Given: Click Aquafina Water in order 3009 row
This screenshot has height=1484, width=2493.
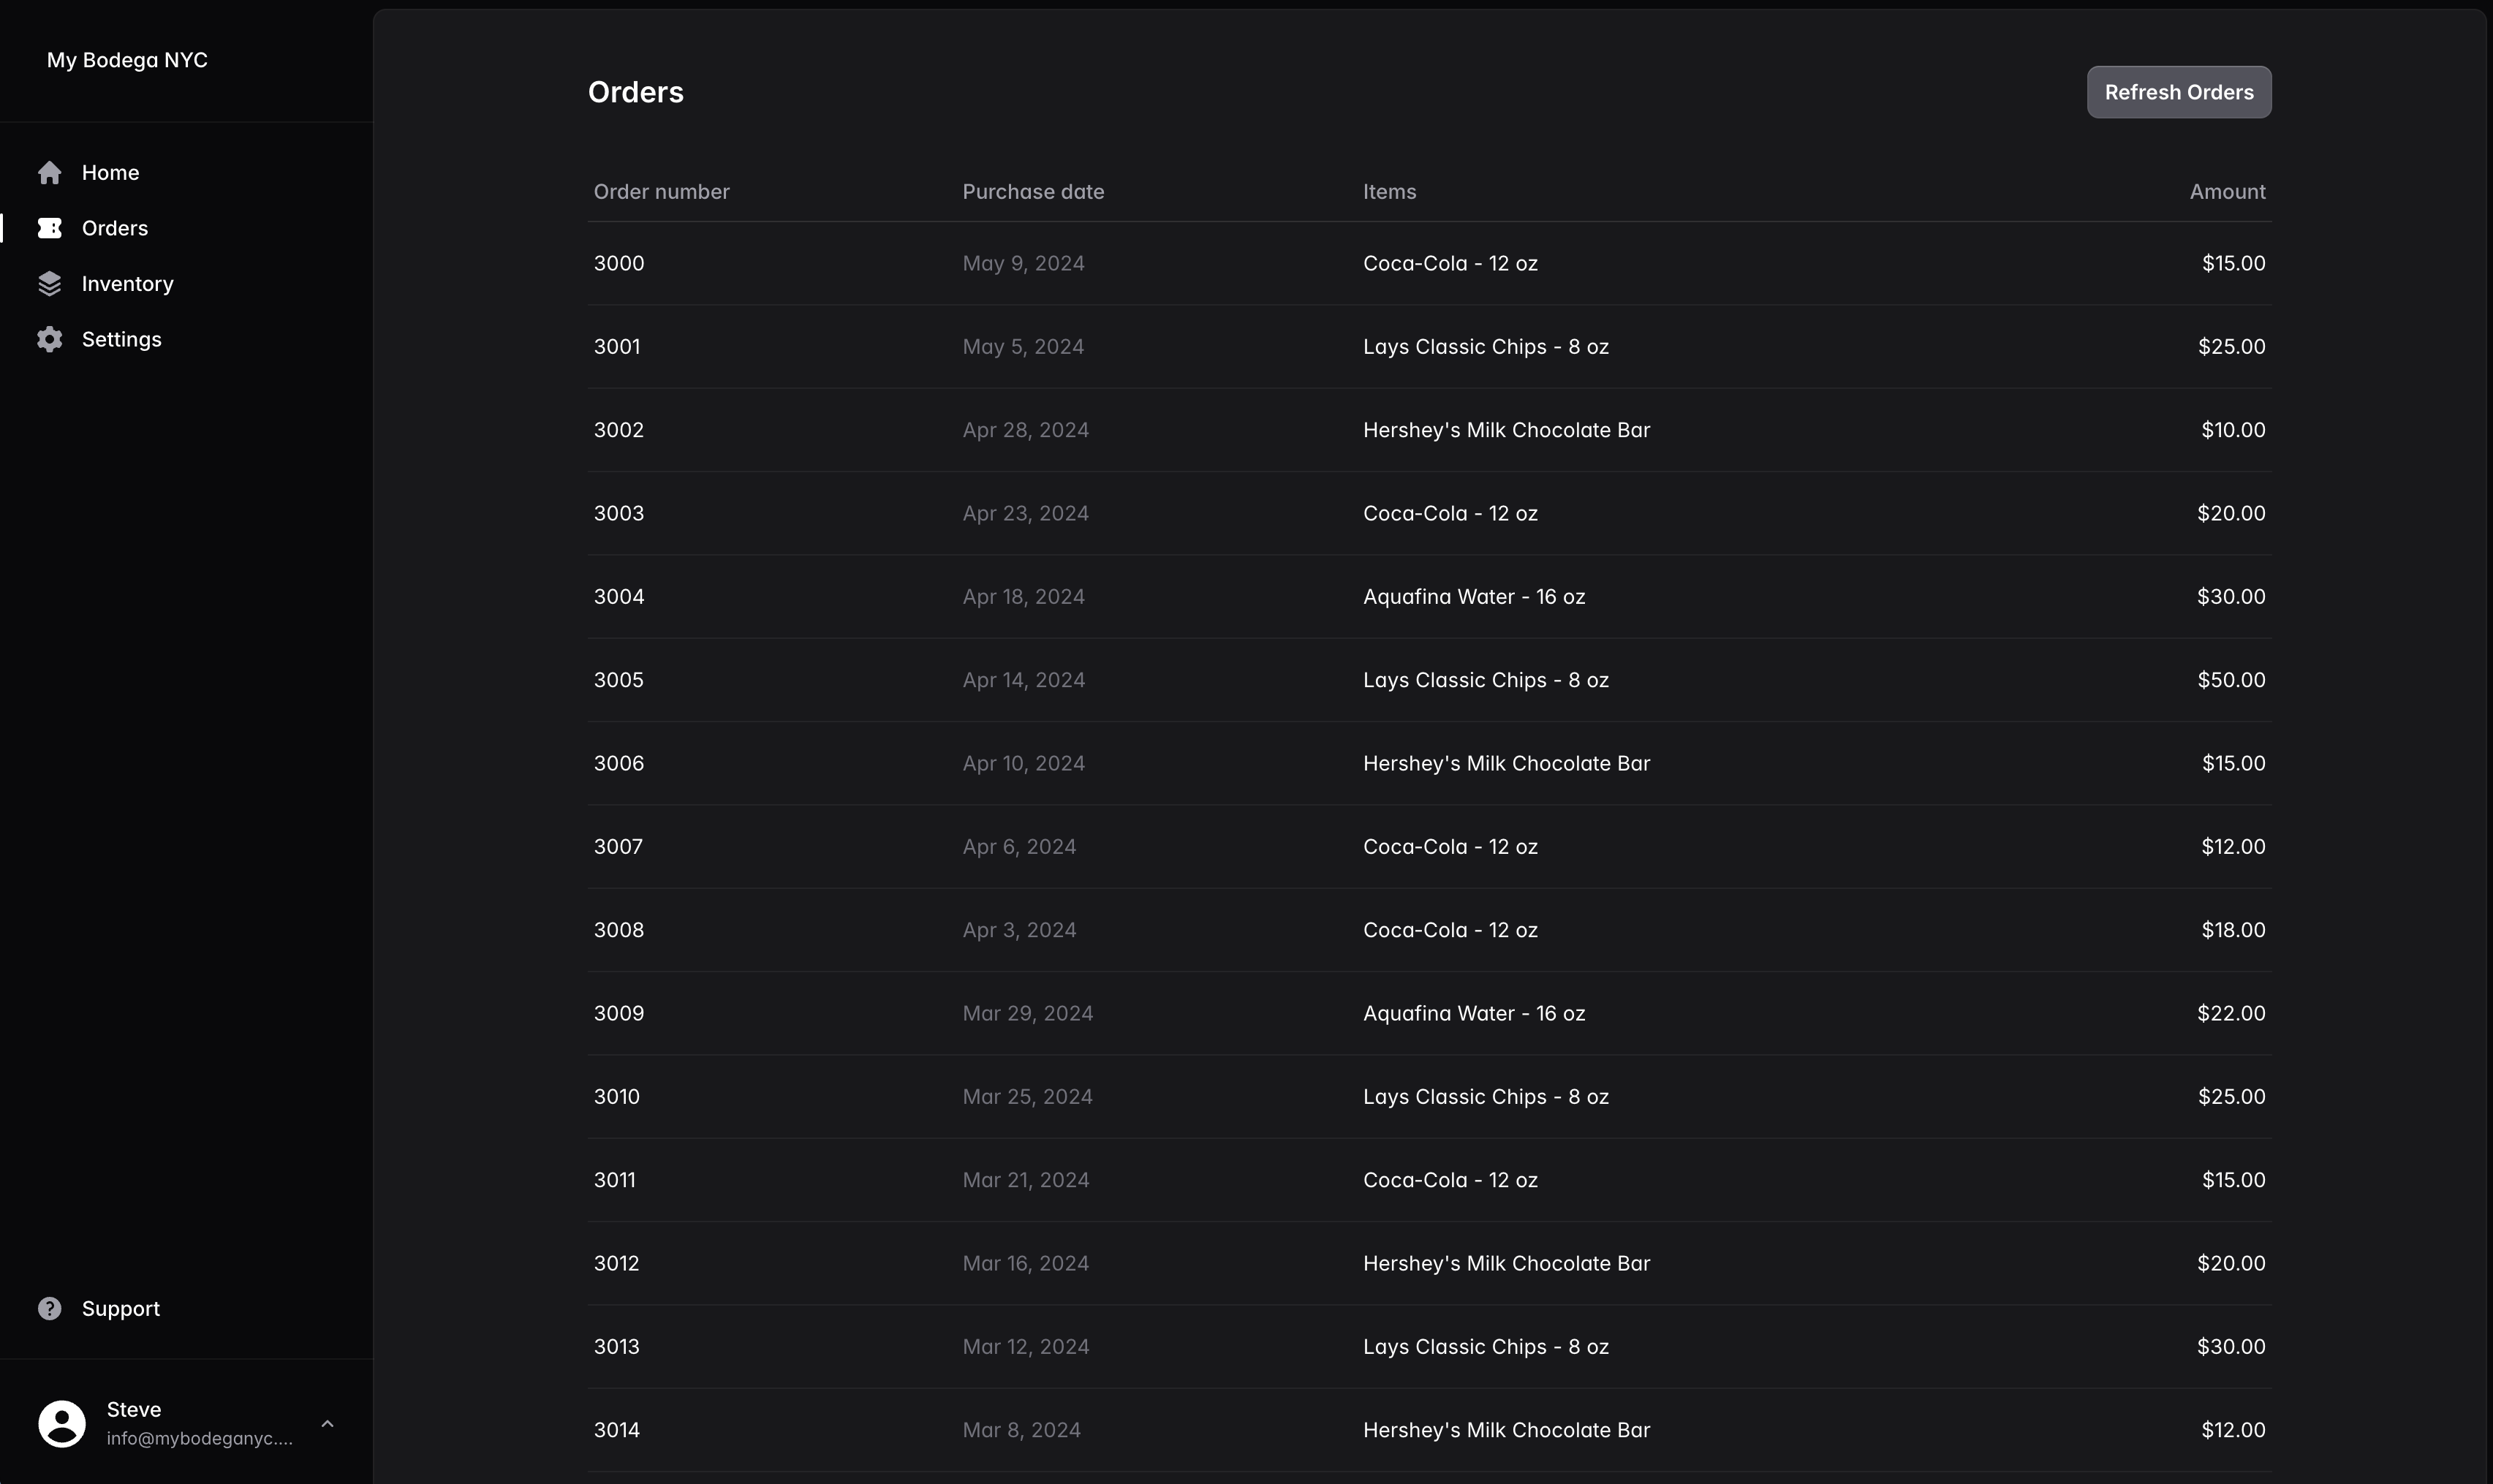Looking at the screenshot, I should tap(1474, 1014).
